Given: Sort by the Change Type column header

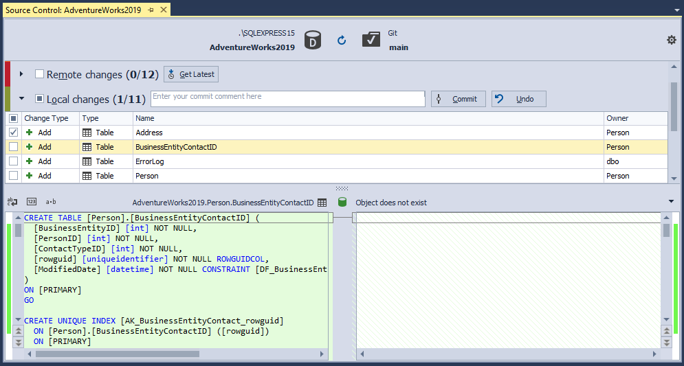Looking at the screenshot, I should coord(50,118).
